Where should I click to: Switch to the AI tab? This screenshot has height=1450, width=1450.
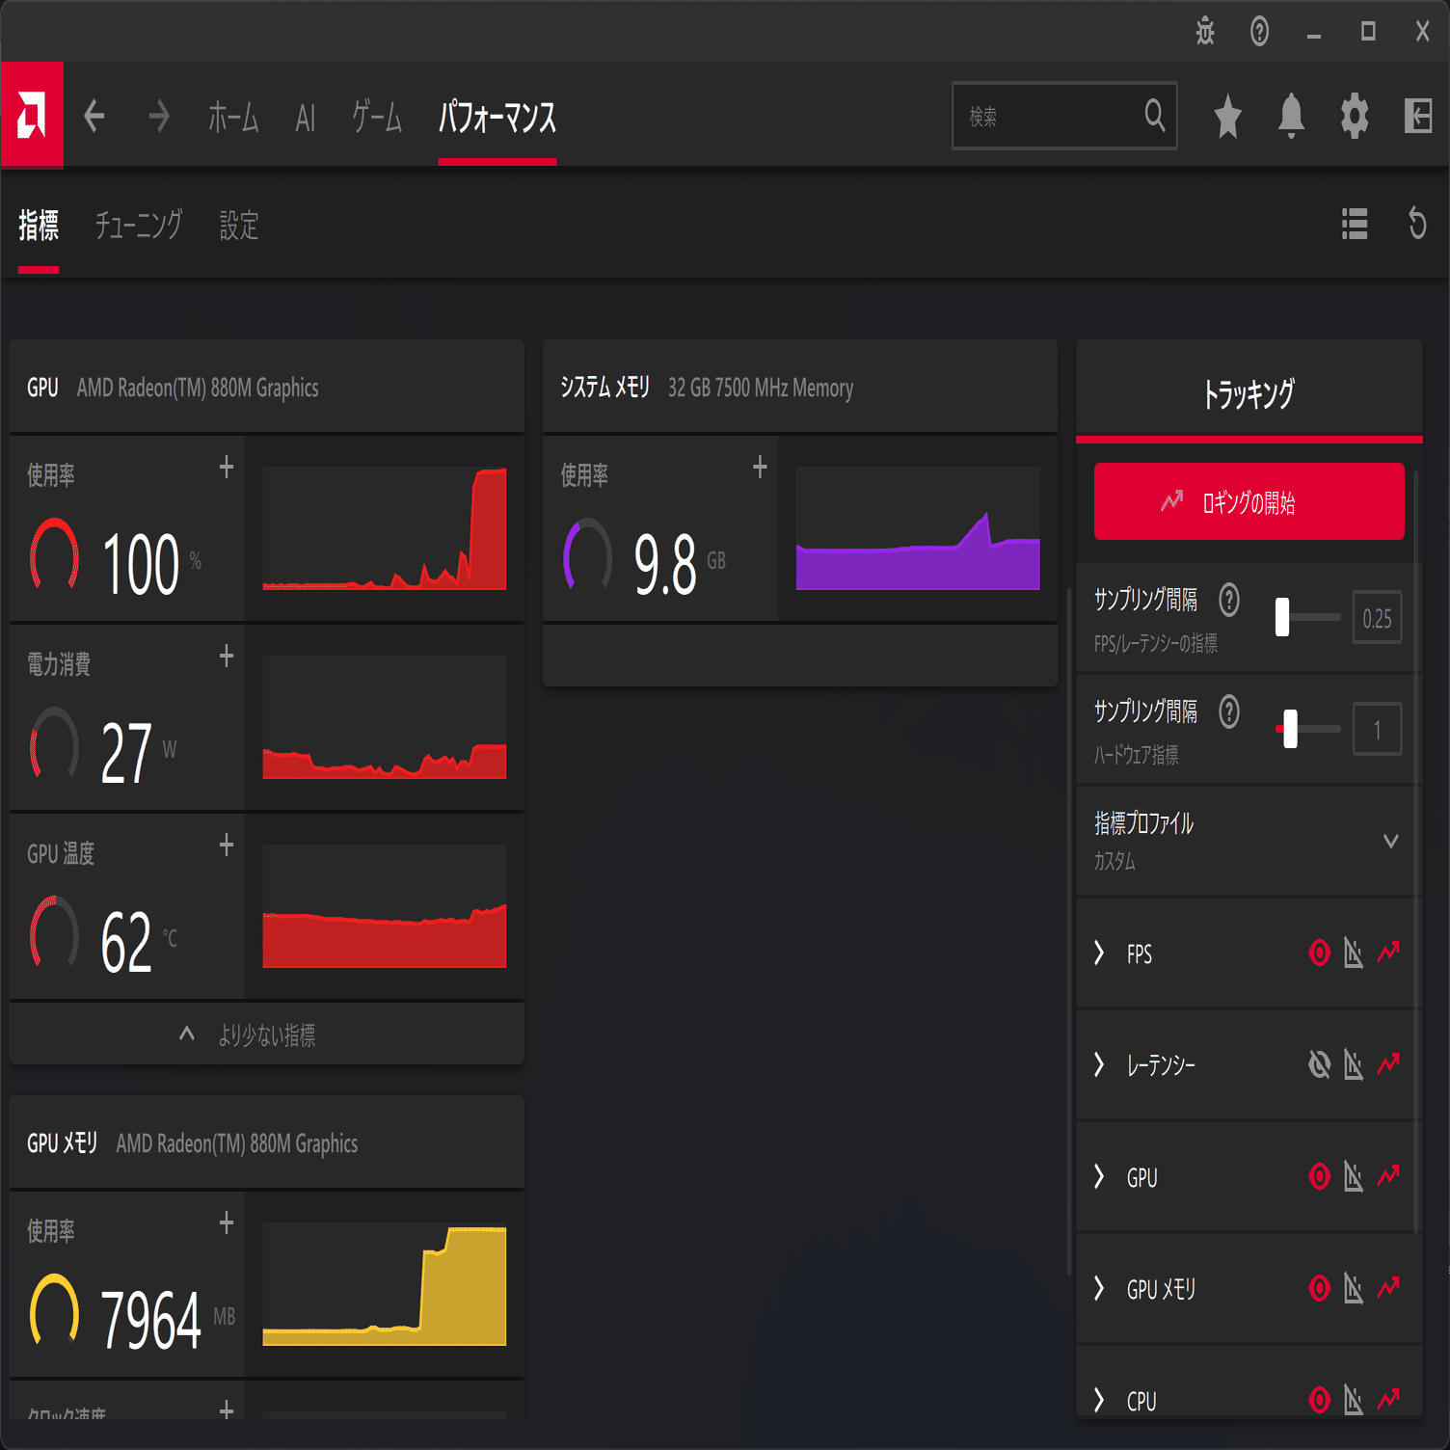coord(305,118)
